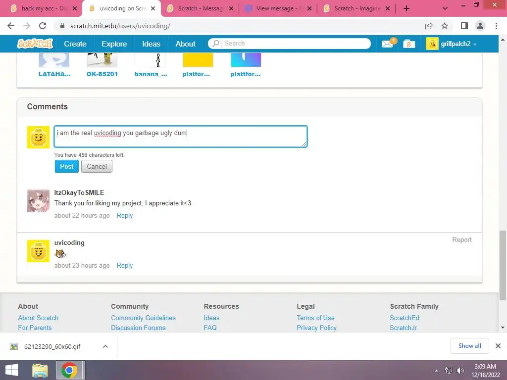Click the Scratch search field
Image resolution: width=507 pixels, height=380 pixels.
click(296, 44)
